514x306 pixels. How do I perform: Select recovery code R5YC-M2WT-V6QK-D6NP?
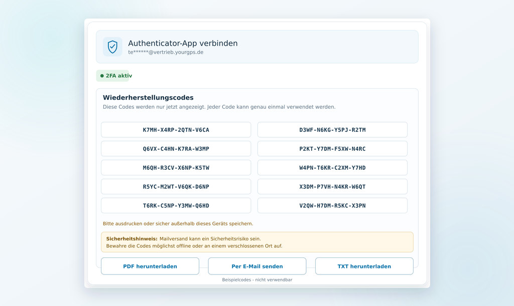(x=176, y=187)
